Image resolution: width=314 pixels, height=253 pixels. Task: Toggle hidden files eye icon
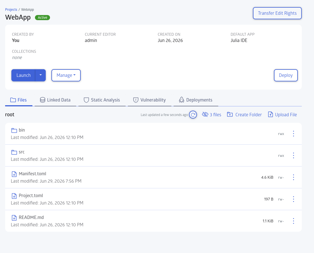205,115
